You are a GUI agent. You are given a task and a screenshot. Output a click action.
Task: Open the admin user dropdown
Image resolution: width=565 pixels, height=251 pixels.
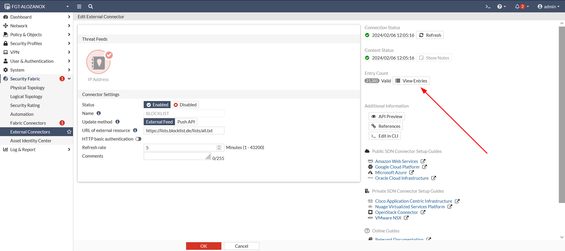tap(548, 6)
